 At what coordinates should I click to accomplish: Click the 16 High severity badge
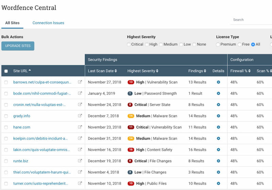click(x=131, y=150)
